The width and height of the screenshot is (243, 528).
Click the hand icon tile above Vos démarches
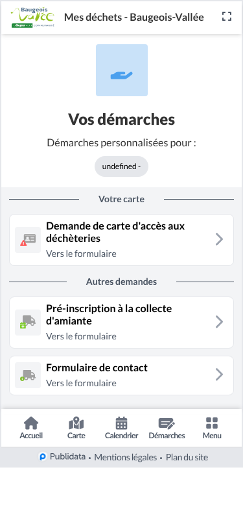[122, 70]
